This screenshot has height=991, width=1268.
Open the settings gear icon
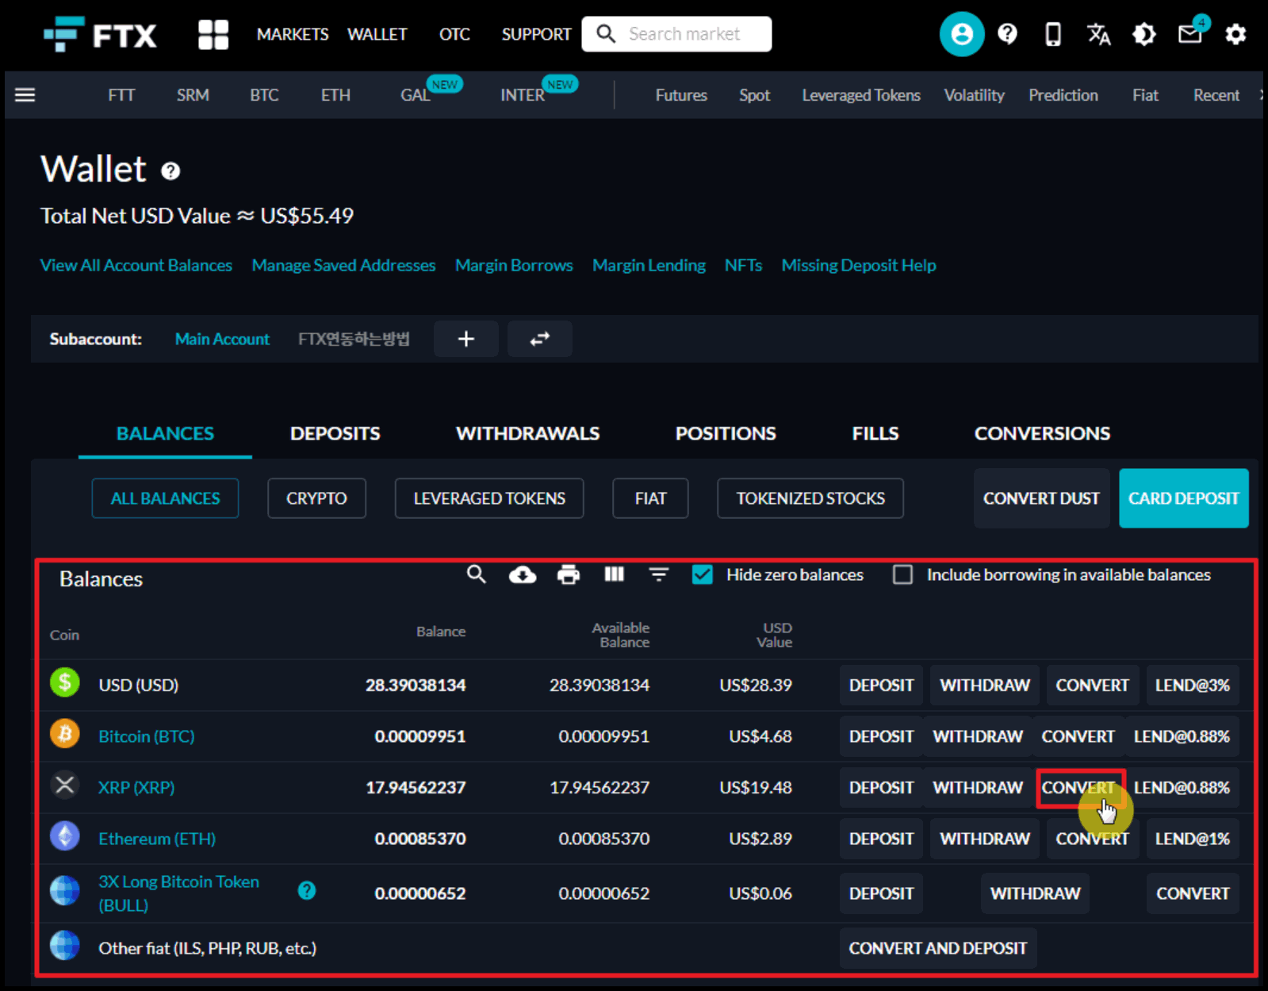[x=1235, y=34]
